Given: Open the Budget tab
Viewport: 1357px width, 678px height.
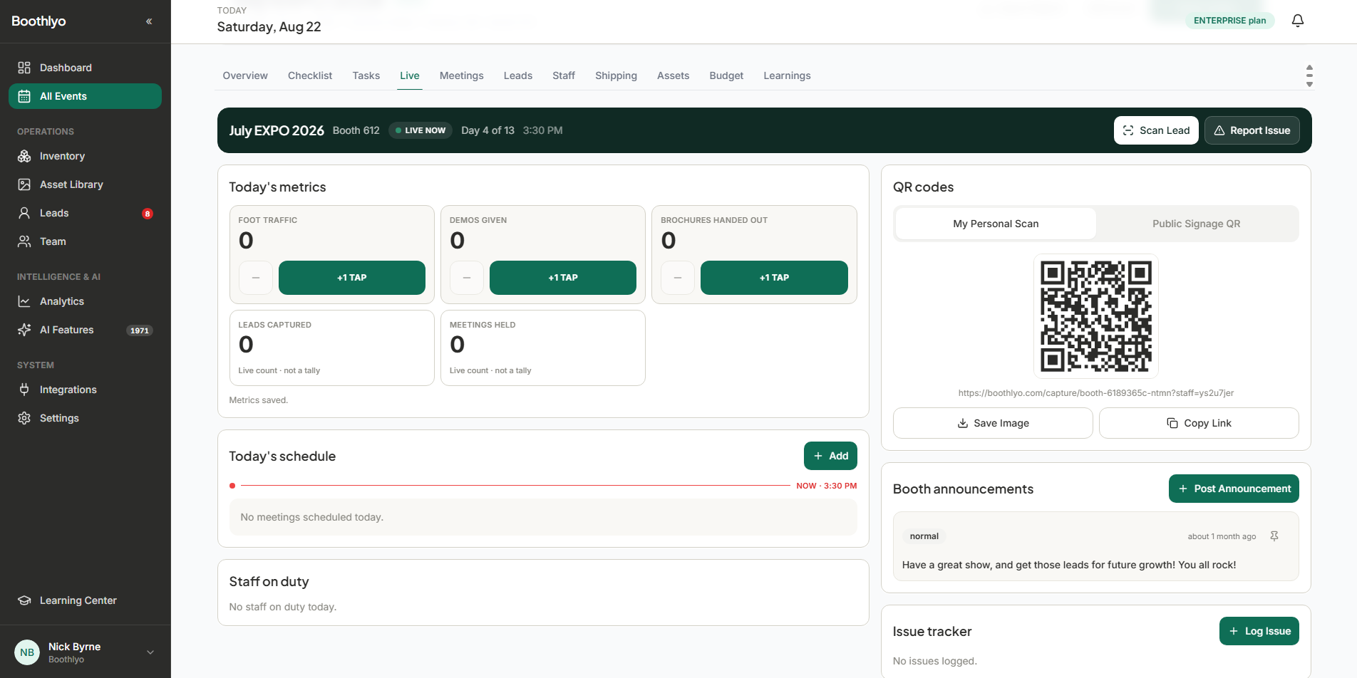Looking at the screenshot, I should [726, 75].
